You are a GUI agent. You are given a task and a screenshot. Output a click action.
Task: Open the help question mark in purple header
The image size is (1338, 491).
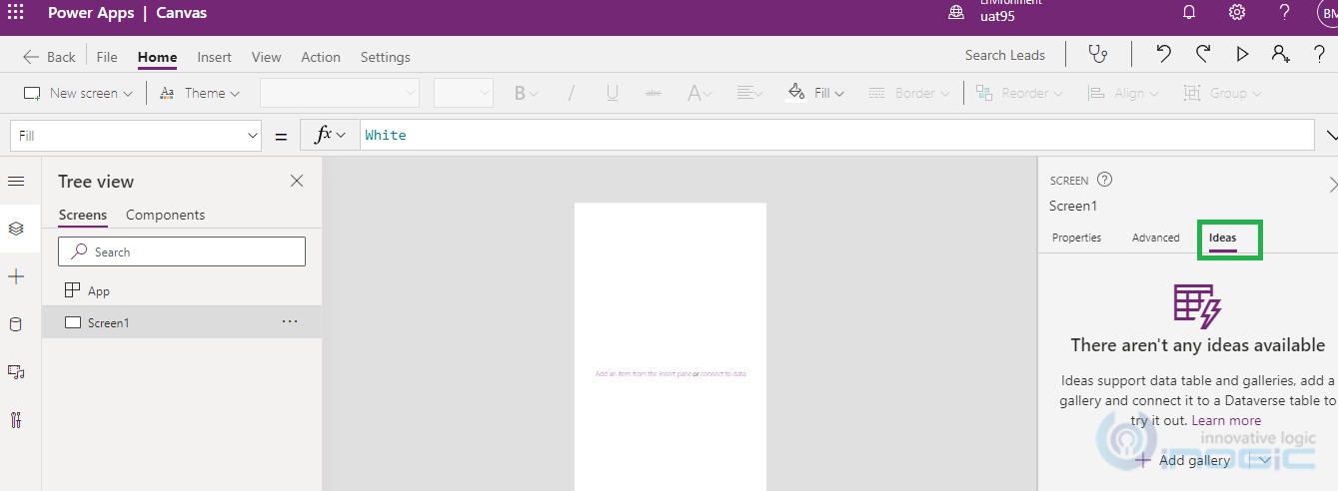1285,13
